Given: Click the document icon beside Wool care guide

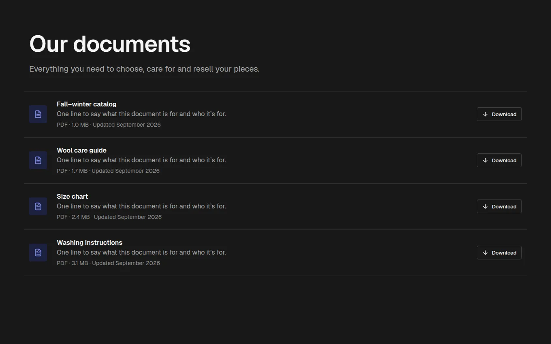Looking at the screenshot, I should (x=38, y=160).
